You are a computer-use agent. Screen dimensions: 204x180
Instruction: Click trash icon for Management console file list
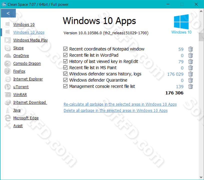pyautogui.click(x=190, y=86)
